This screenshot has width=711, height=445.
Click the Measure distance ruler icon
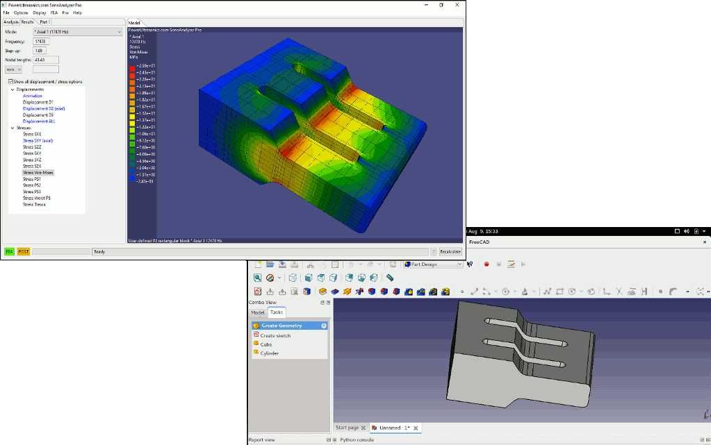point(389,278)
